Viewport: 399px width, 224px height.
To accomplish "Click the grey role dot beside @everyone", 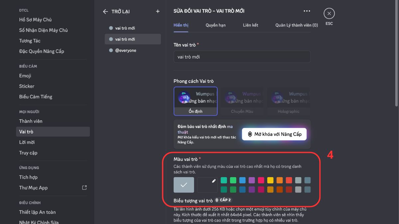I will [x=111, y=50].
